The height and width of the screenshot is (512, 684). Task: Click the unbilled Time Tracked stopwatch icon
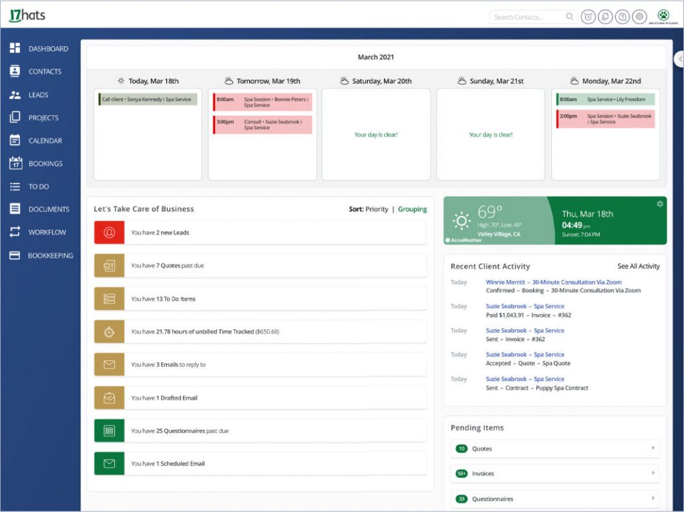[110, 332]
